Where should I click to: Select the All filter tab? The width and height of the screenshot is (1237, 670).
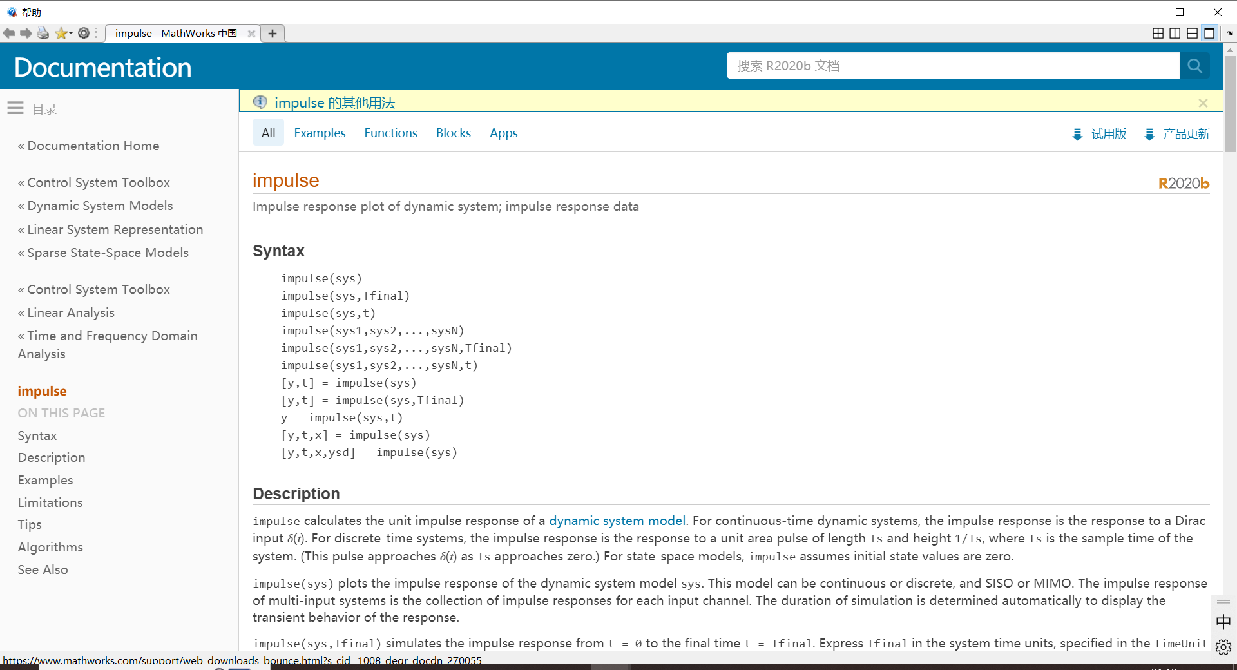(268, 133)
